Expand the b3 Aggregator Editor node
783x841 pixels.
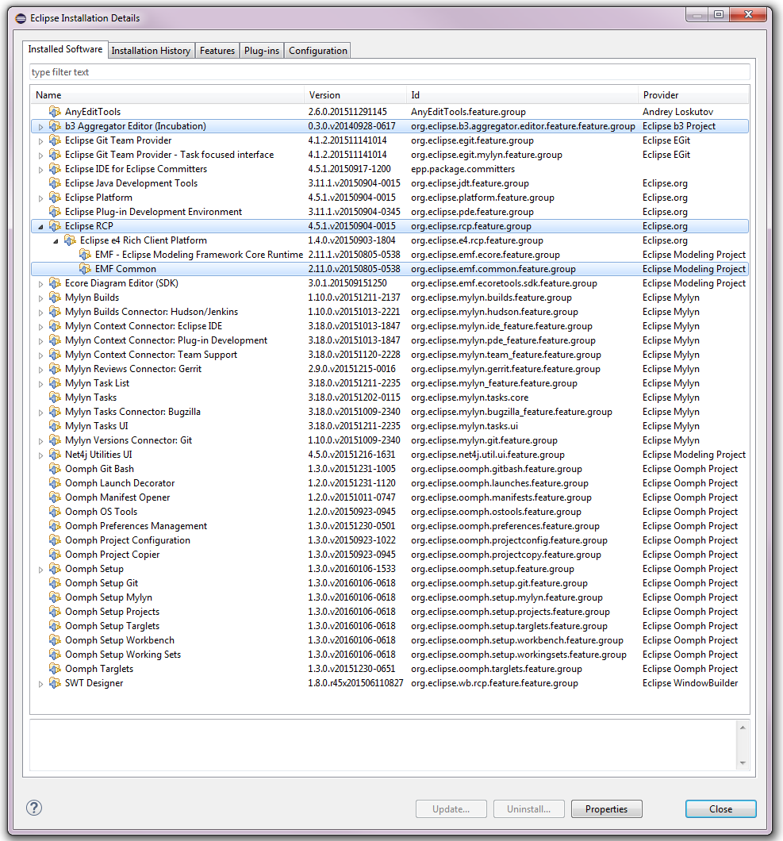tap(40, 127)
